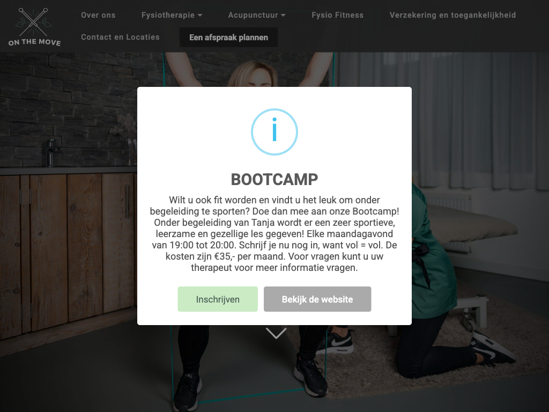
Task: Go to Verzekering en toegankelijkheid
Action: [452, 15]
